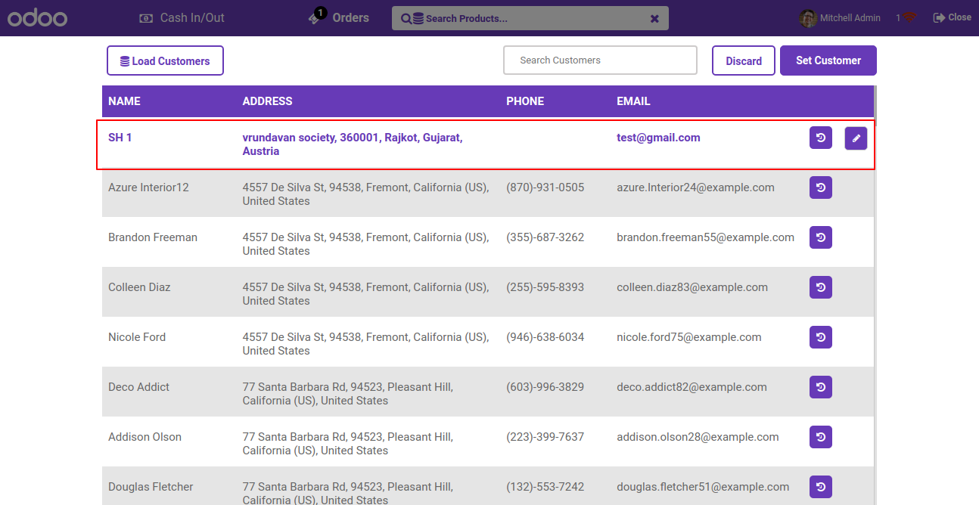Open order history for Deco Addict
This screenshot has width=979, height=505.
pyautogui.click(x=821, y=387)
